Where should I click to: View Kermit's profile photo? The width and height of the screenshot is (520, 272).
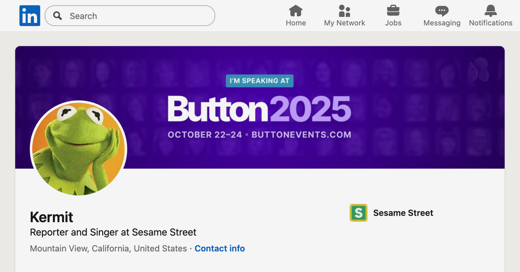pos(78,149)
